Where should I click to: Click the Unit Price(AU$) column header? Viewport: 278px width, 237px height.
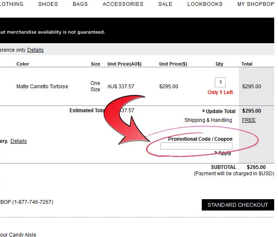(x=124, y=64)
